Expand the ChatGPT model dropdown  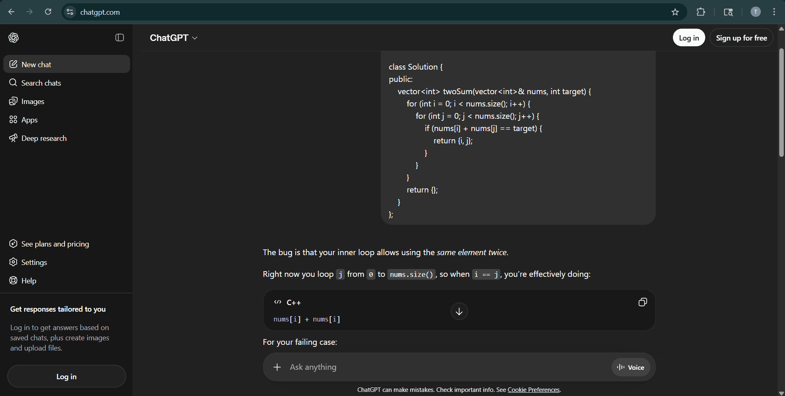(x=174, y=38)
